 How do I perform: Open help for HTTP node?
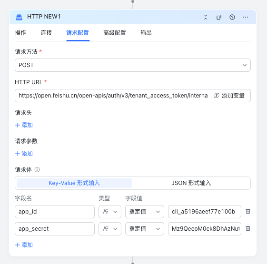click(x=232, y=17)
